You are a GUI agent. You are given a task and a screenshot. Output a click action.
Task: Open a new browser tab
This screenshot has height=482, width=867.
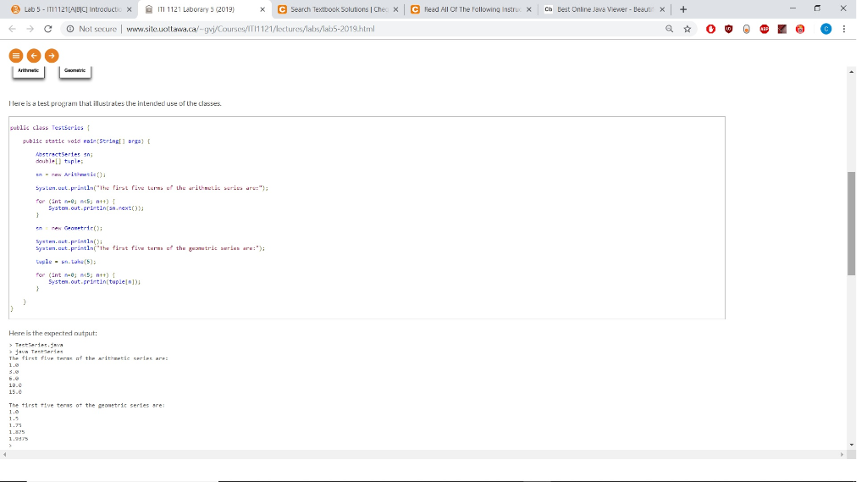[x=683, y=8]
